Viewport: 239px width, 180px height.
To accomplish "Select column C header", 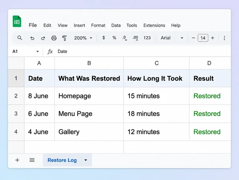I will [x=157, y=63].
